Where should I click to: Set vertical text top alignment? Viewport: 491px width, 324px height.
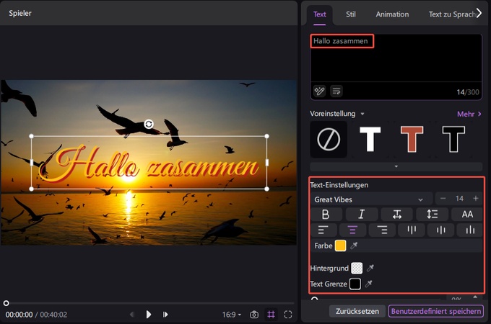point(412,230)
